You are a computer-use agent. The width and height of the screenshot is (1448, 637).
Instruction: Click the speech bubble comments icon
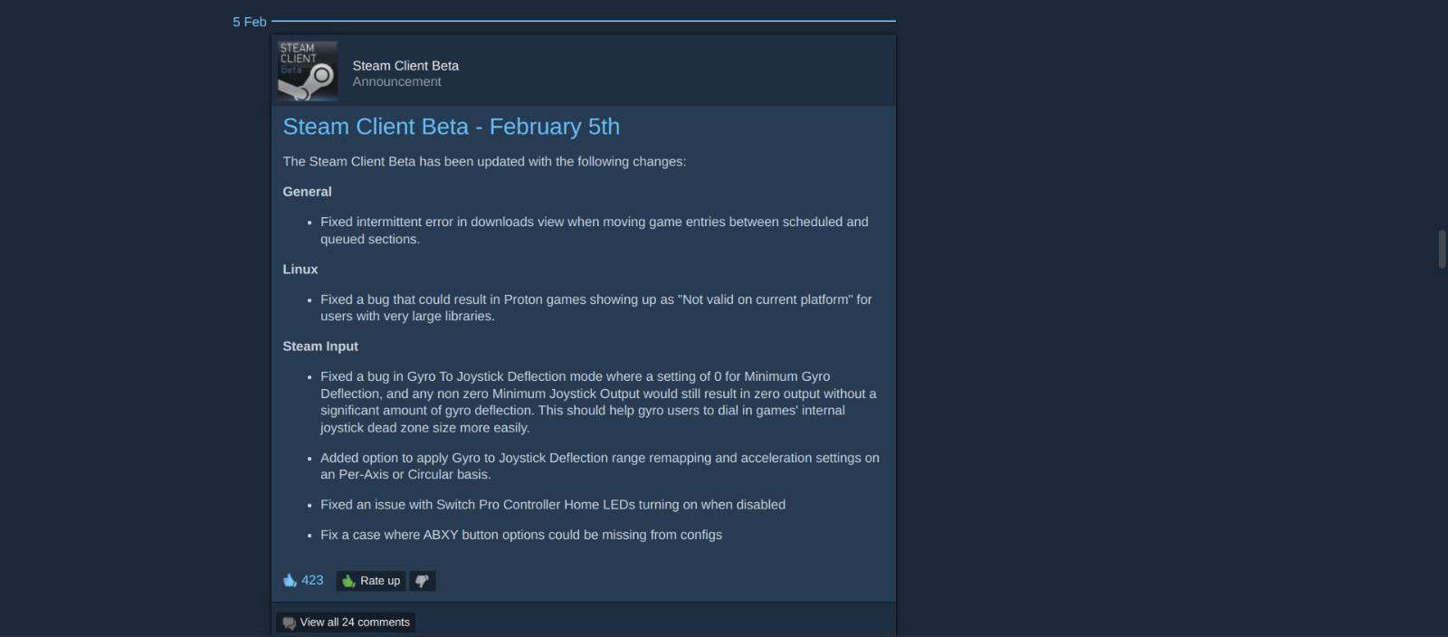tap(289, 623)
